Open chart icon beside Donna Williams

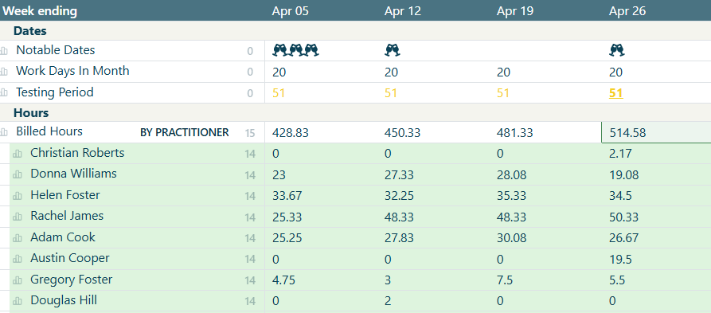(18, 174)
